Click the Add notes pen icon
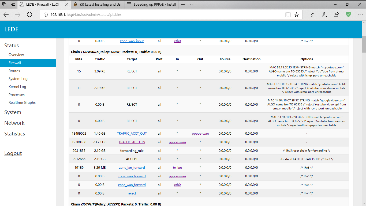366x206 pixels. click(x=324, y=14)
